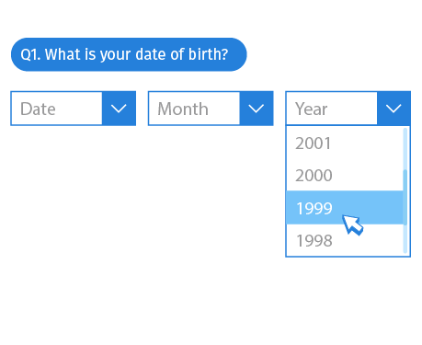Viewport: 422px width, 345px height.
Task: Click the gray Date placeholder text
Action: tap(38, 109)
